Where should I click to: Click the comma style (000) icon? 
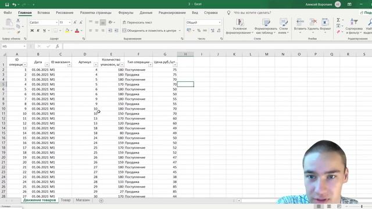tap(205, 31)
